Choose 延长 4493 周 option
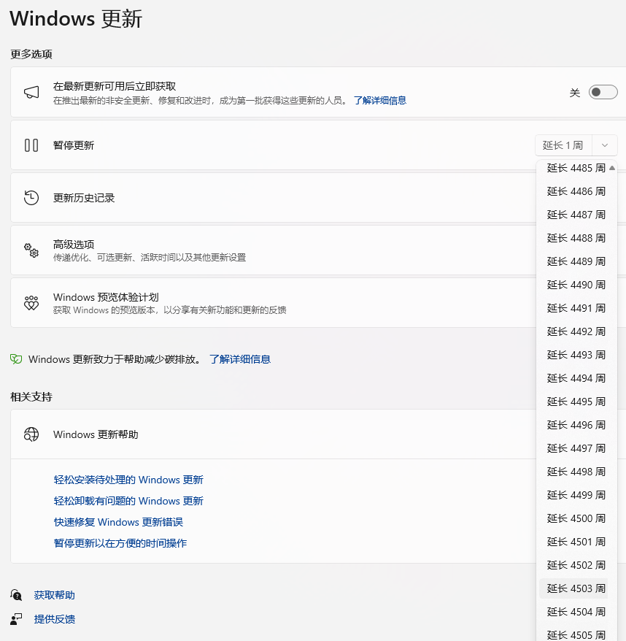The width and height of the screenshot is (626, 641). [x=573, y=355]
